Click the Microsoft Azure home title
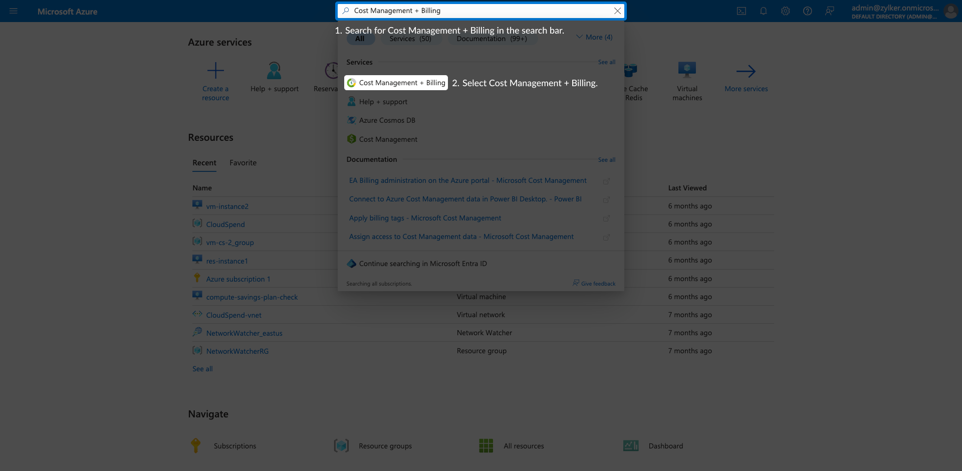 (x=68, y=12)
